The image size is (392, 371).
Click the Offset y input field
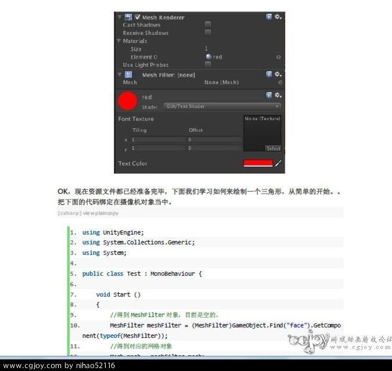214,148
